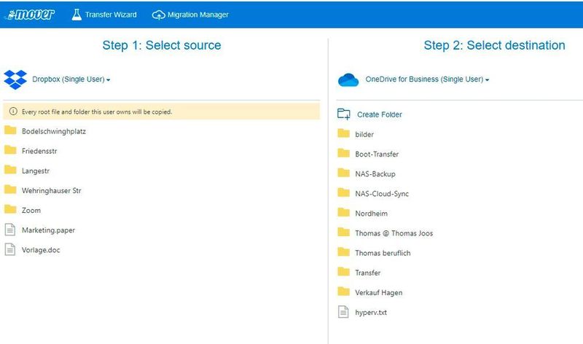Click the Langestr folder icon

(x=10, y=170)
